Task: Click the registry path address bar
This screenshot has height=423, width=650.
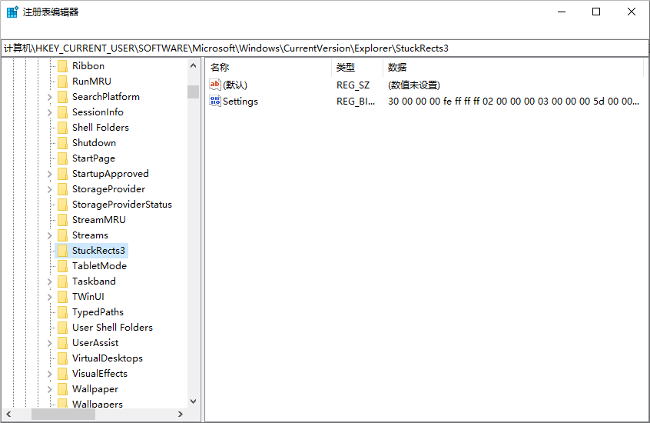Action: coord(324,48)
